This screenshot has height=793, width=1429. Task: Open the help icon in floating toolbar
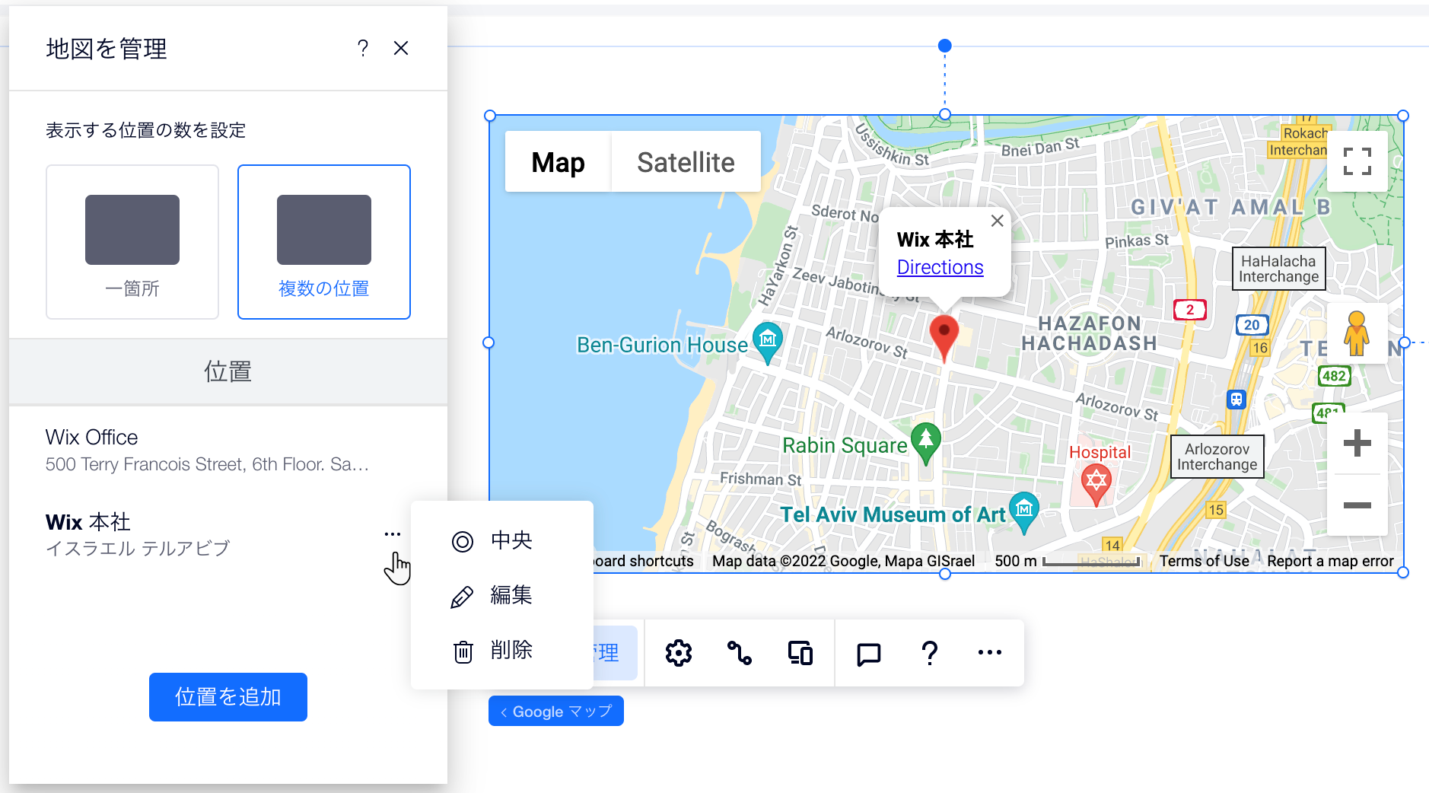tap(930, 653)
